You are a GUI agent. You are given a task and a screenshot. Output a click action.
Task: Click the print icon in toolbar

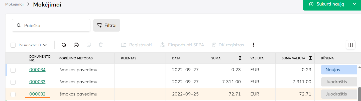tap(76, 45)
